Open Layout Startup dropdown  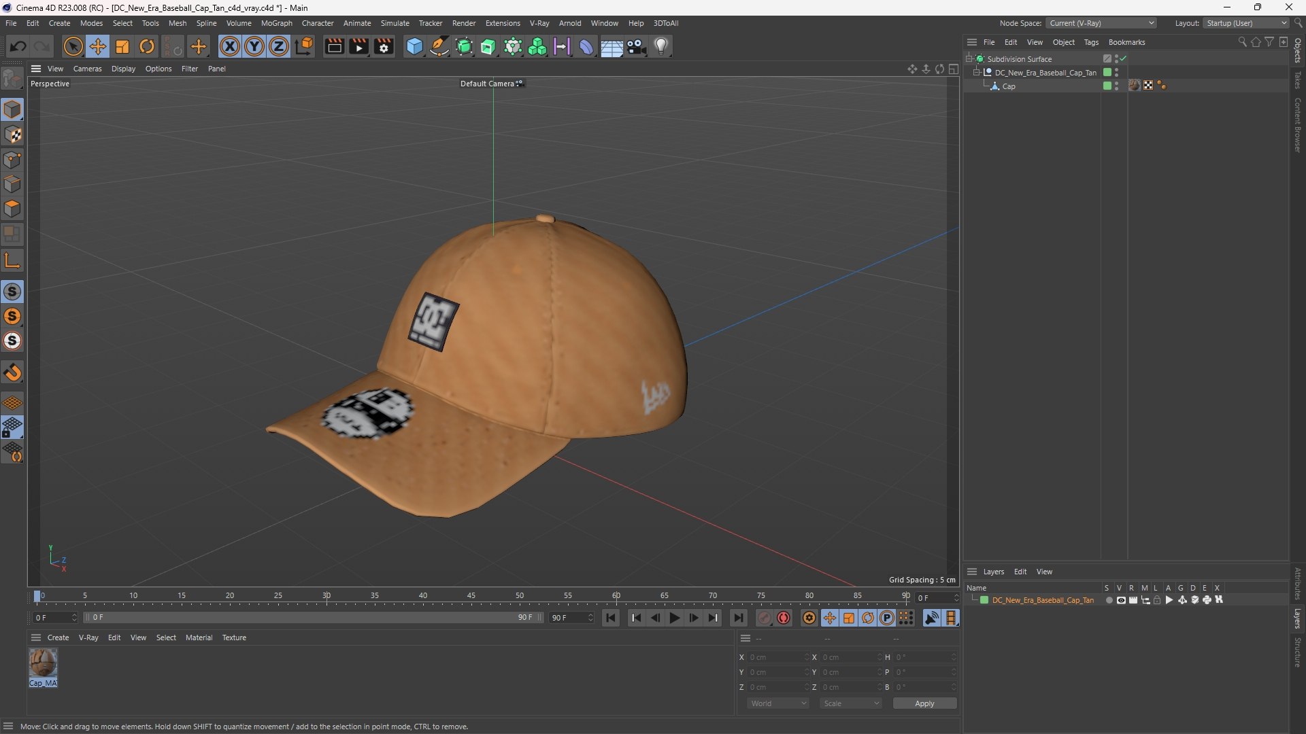point(1246,23)
